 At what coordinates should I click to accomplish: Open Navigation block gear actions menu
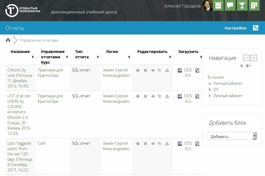[x=248, y=66]
